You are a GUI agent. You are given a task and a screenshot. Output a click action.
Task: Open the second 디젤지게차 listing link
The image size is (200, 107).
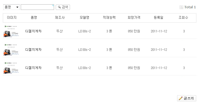point(33,50)
